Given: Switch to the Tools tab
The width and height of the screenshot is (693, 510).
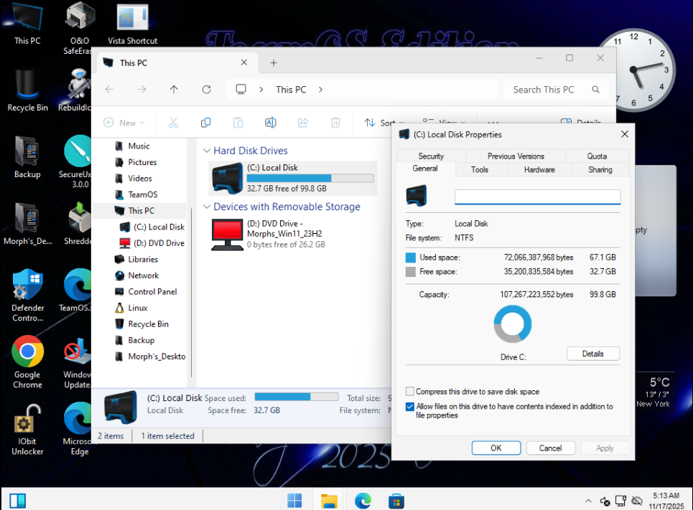Looking at the screenshot, I should (x=480, y=169).
